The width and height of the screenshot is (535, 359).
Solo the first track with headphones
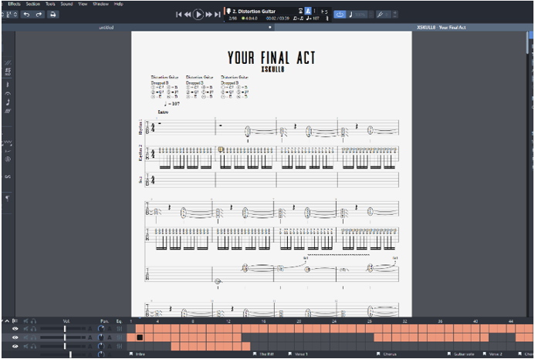pyautogui.click(x=33, y=329)
